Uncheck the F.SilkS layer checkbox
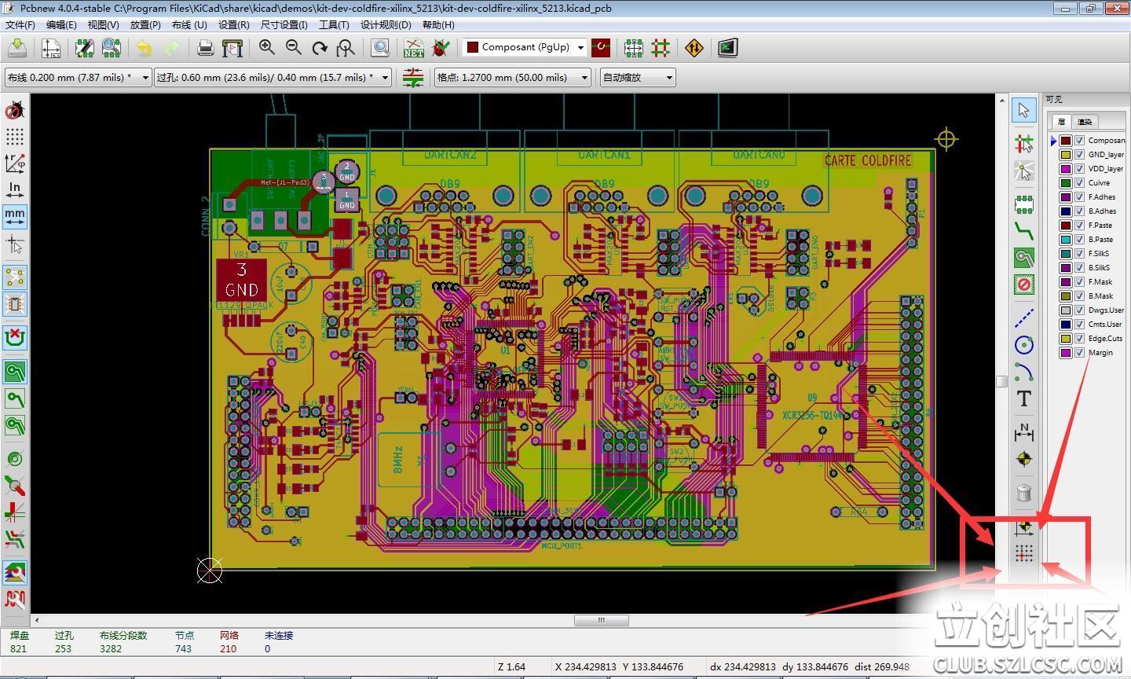This screenshot has width=1131, height=679. tap(1080, 254)
